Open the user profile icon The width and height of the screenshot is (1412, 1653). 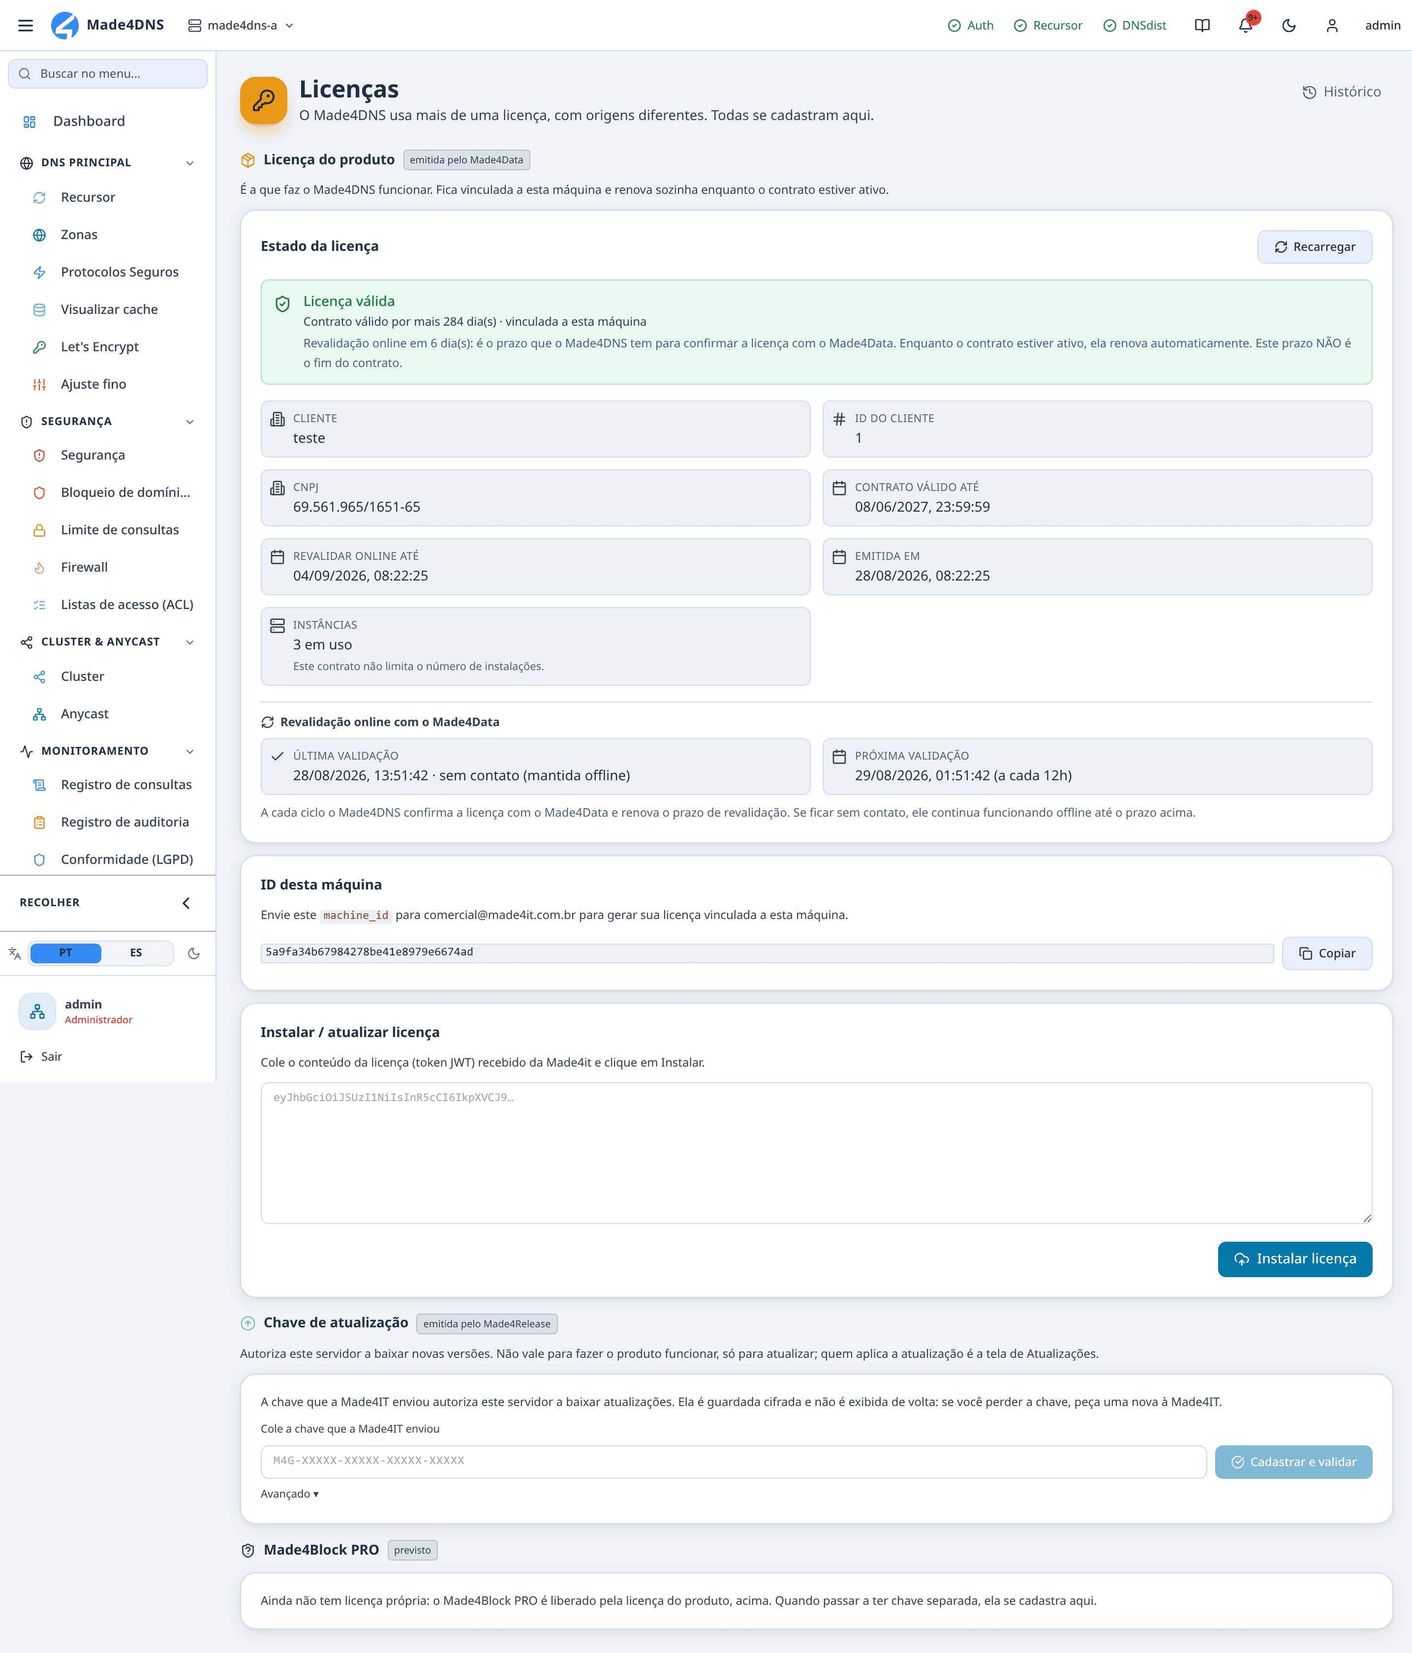[1332, 26]
